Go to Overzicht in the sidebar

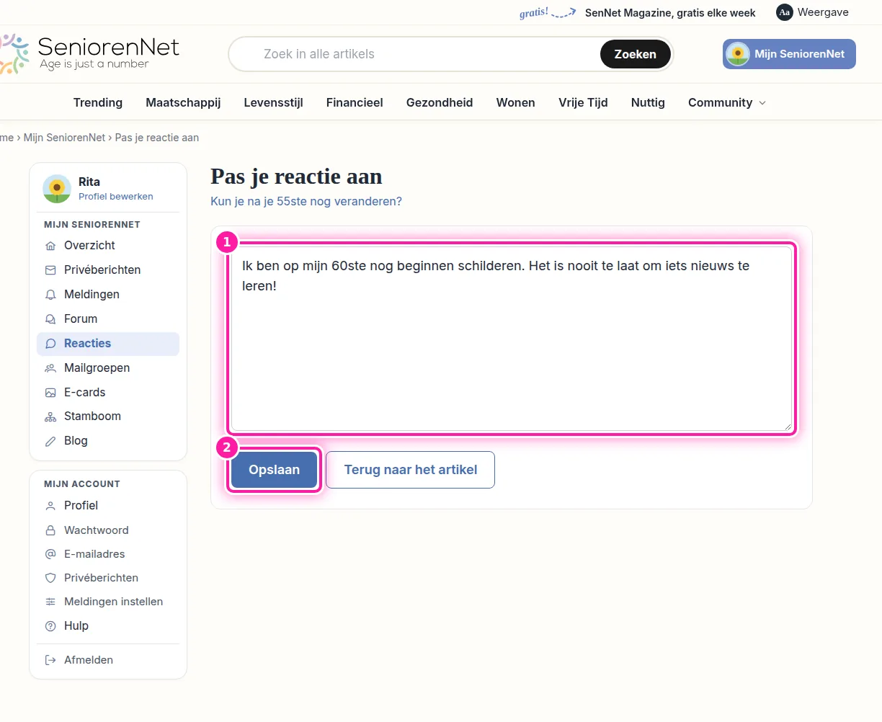coord(108,246)
